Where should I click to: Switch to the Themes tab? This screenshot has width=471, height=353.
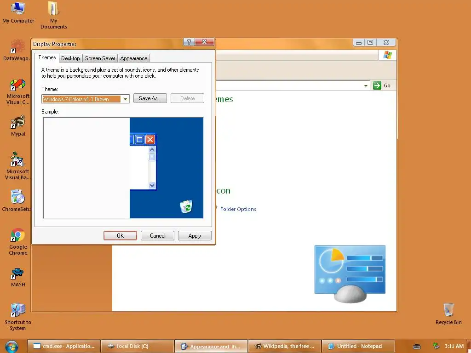(x=47, y=57)
